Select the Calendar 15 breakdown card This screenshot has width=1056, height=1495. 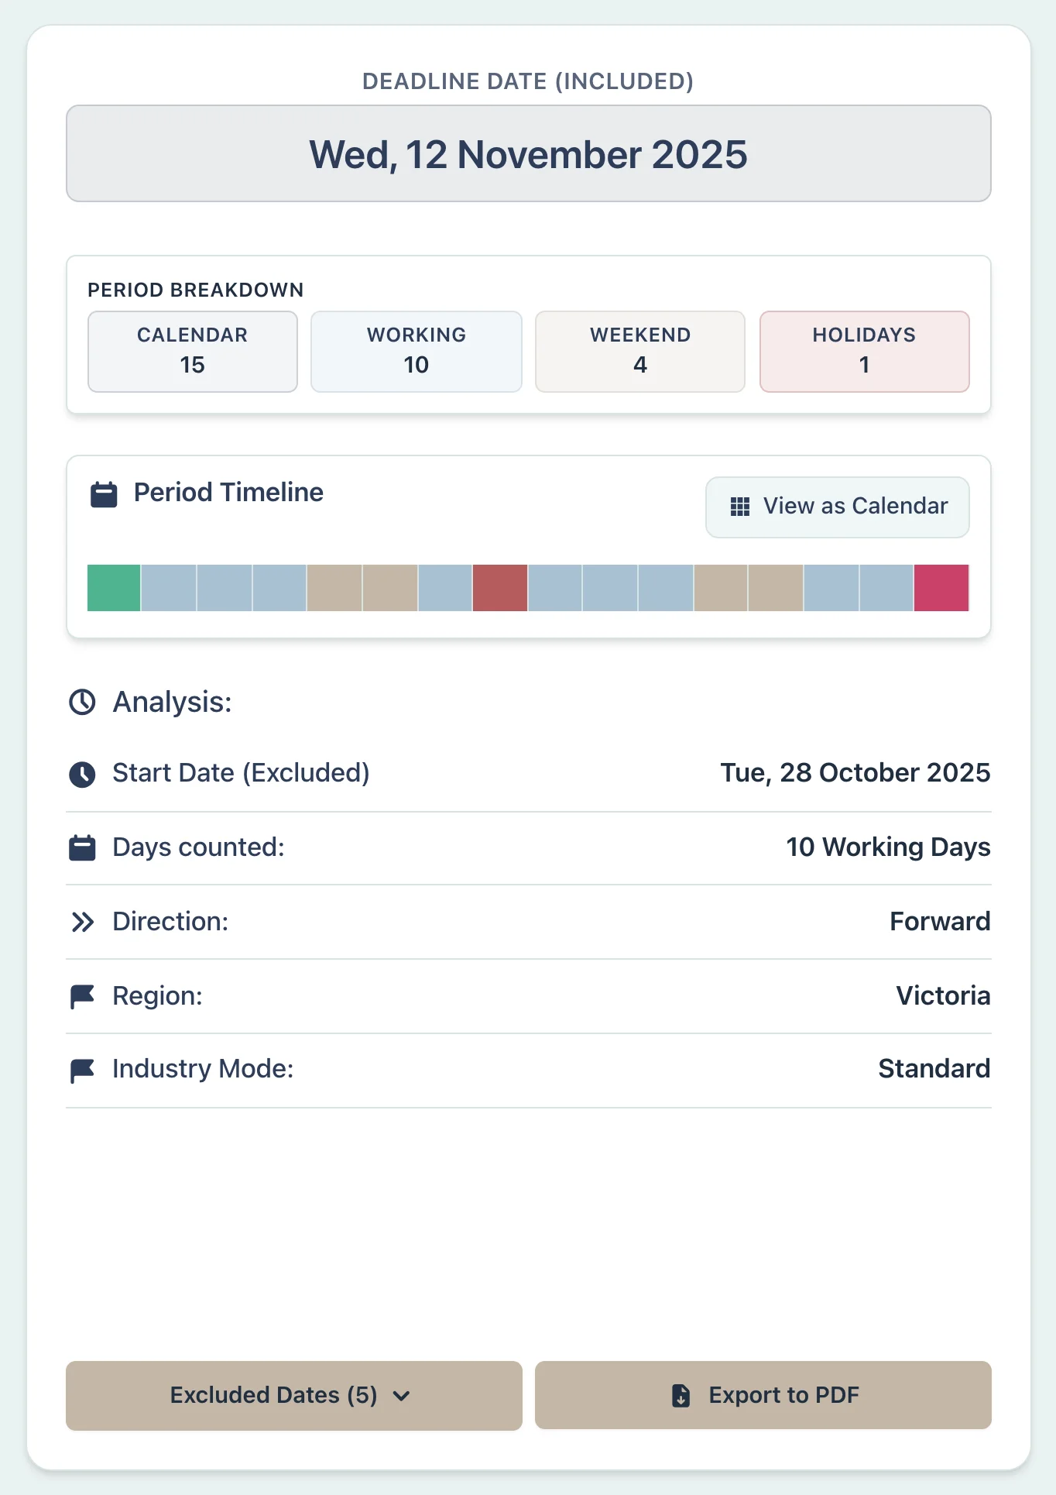point(193,352)
